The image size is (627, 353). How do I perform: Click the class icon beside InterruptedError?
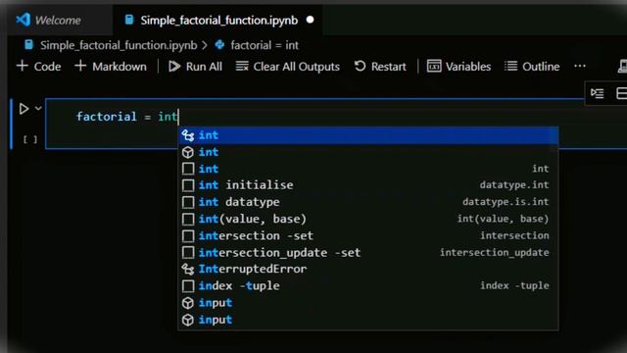(x=188, y=270)
